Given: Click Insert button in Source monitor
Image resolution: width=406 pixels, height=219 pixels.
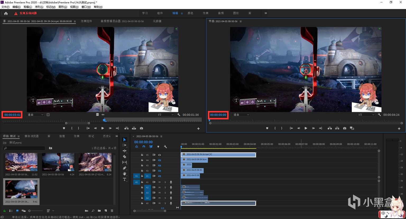Looking at the screenshot, I should tap(127, 128).
